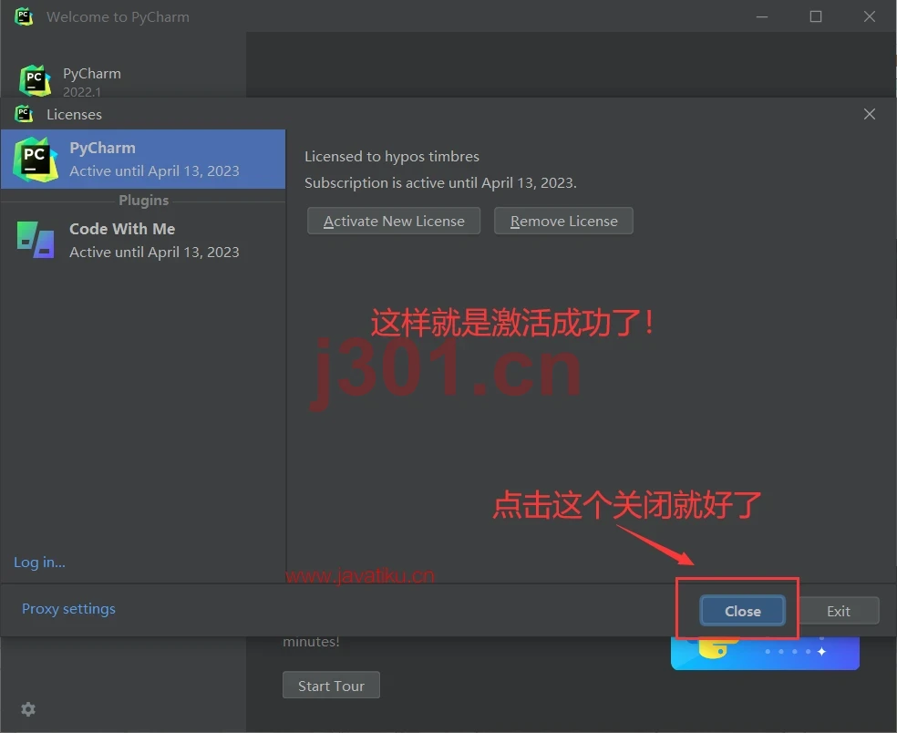The height and width of the screenshot is (733, 897).
Task: Open settings gear in Welcome window
Action: pos(28,709)
